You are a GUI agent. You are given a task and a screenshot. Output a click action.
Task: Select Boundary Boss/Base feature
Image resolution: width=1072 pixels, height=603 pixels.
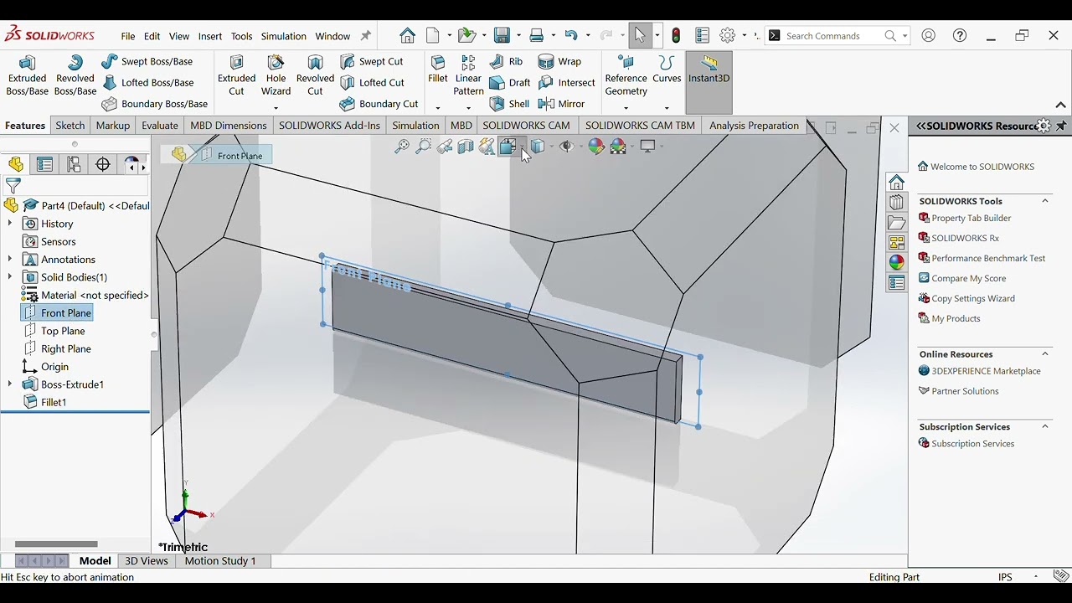click(x=154, y=104)
